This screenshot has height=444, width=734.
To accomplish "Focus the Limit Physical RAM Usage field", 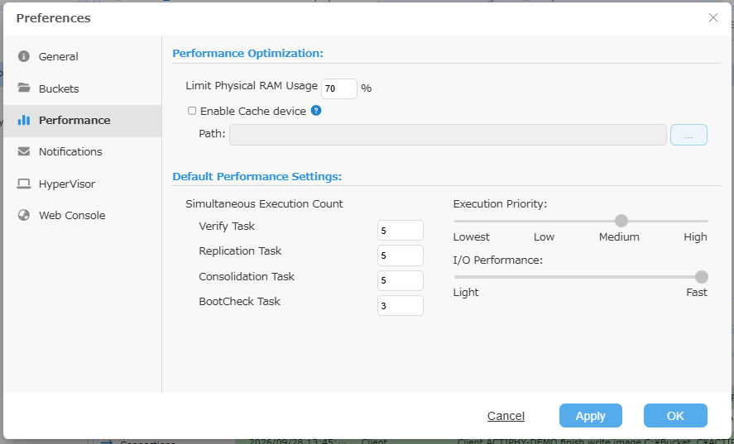I will (339, 88).
